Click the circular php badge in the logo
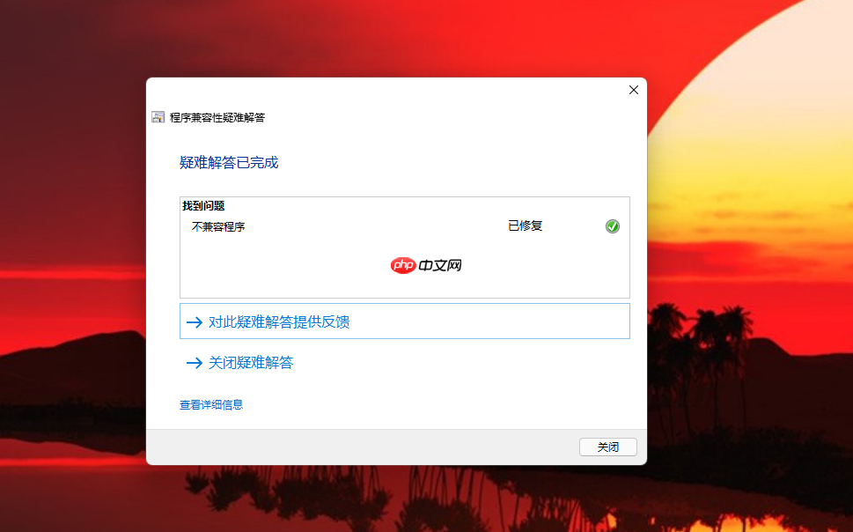This screenshot has width=853, height=532. pos(402,265)
